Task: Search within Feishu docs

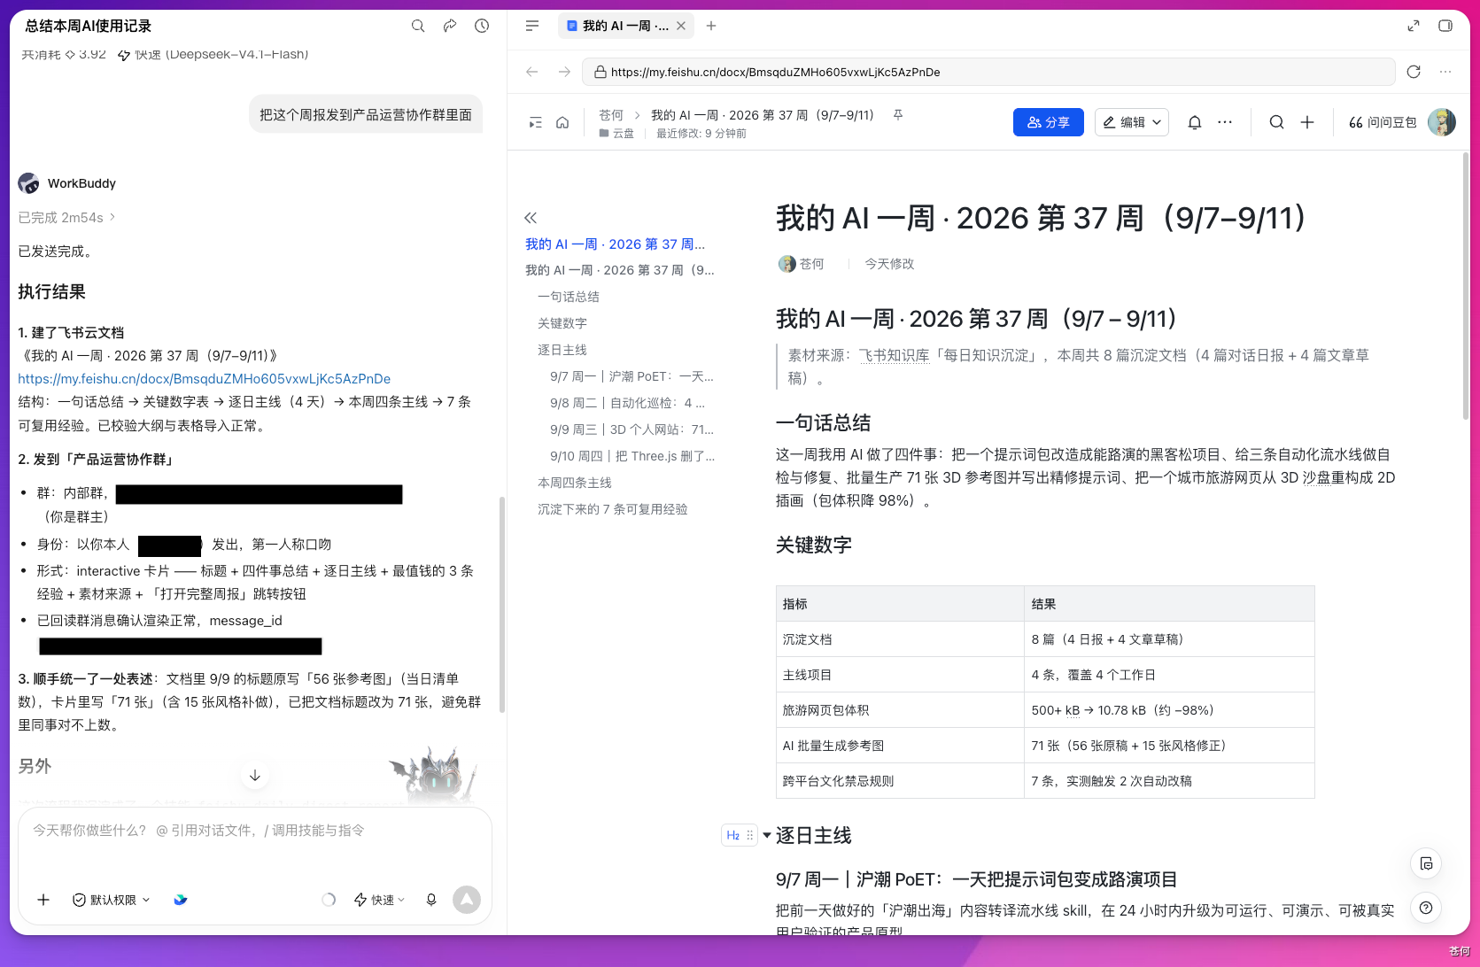Action: pyautogui.click(x=1276, y=122)
